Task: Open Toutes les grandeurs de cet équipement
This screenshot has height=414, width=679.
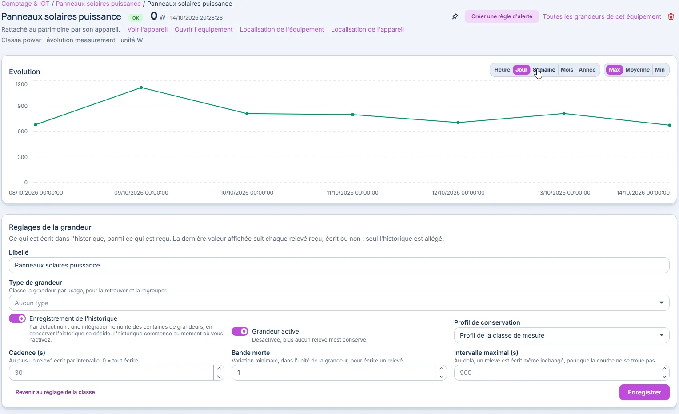Action: [x=602, y=16]
